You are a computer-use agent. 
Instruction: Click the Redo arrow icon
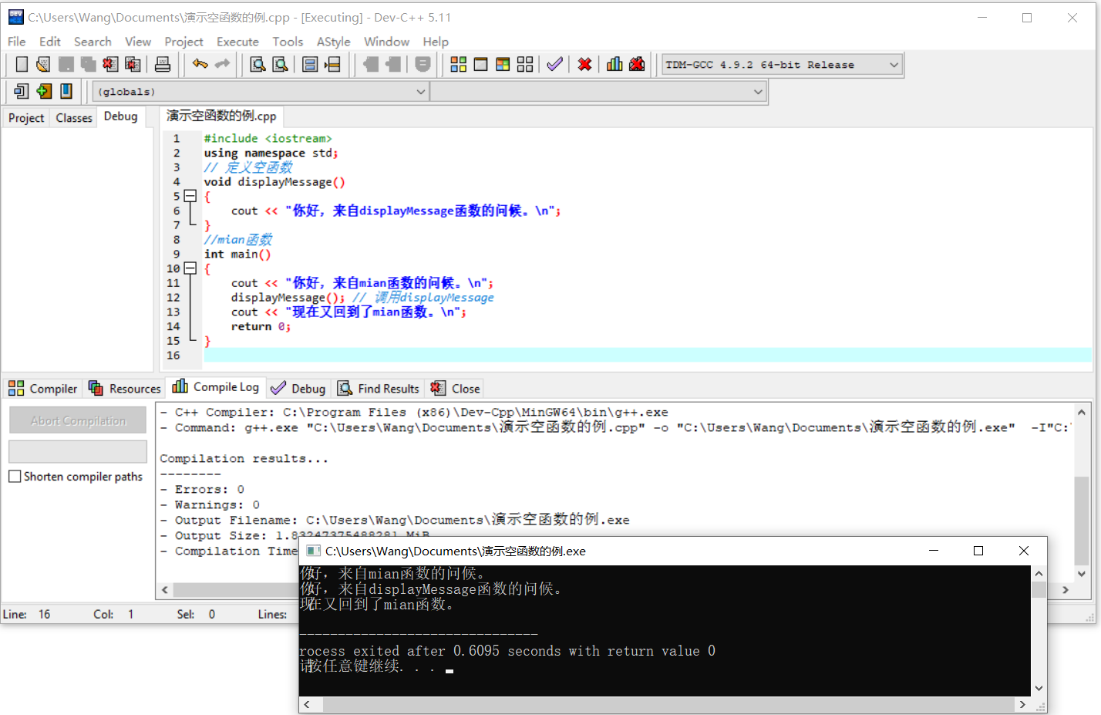[223, 65]
